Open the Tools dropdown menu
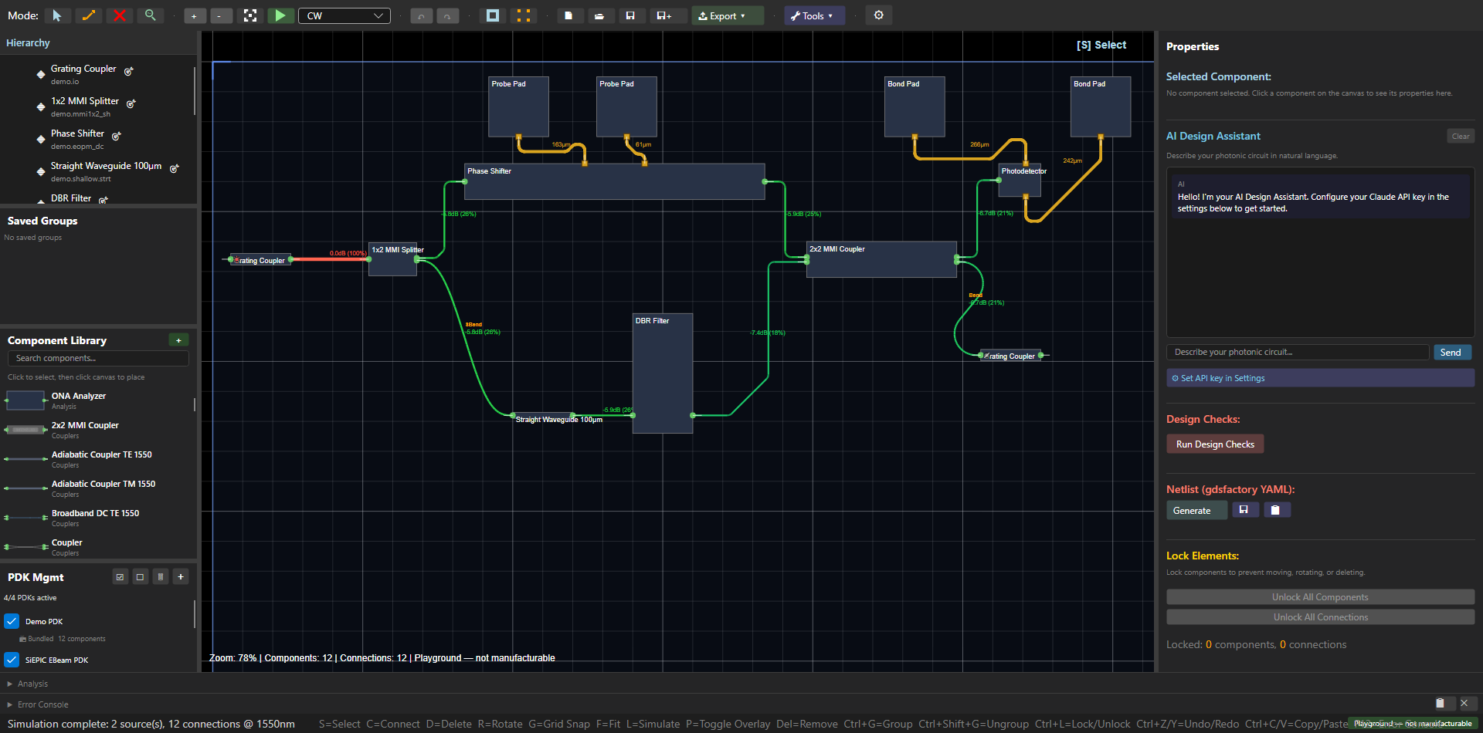 (x=815, y=15)
